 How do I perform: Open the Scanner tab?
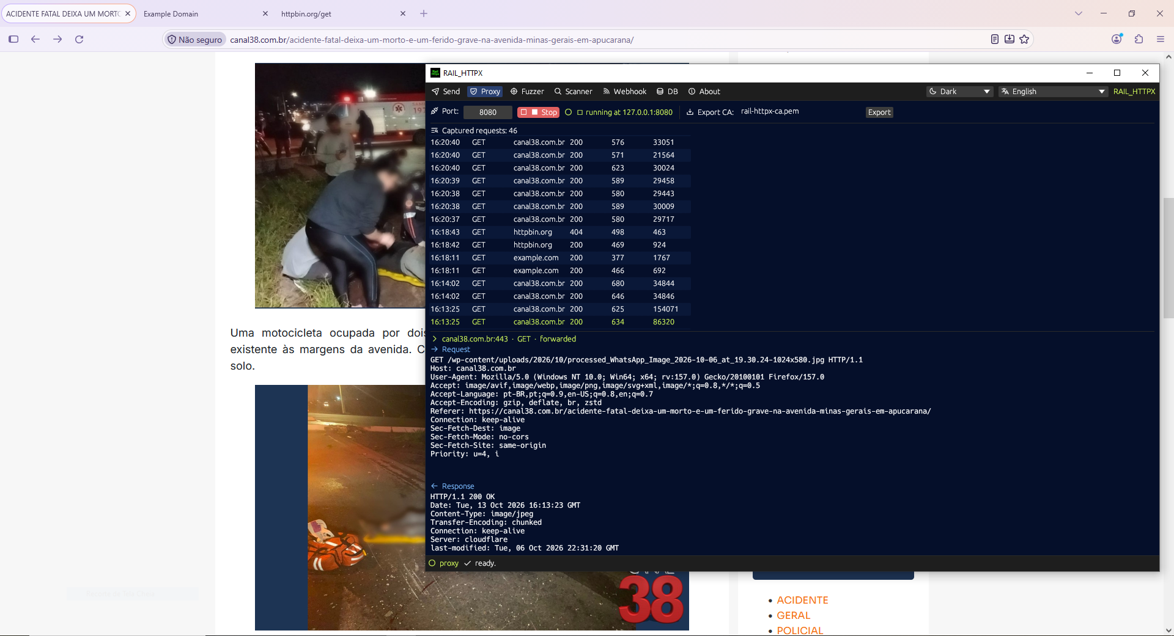pos(573,92)
